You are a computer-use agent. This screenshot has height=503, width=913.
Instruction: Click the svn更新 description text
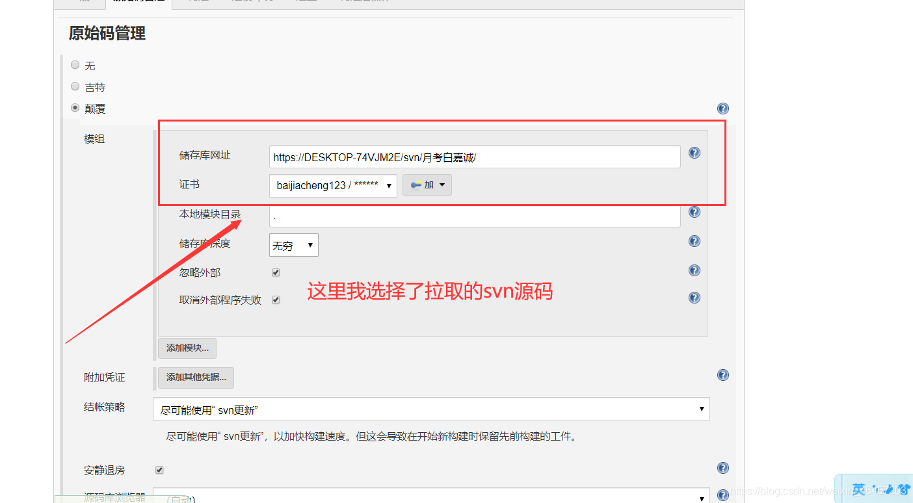click(372, 437)
